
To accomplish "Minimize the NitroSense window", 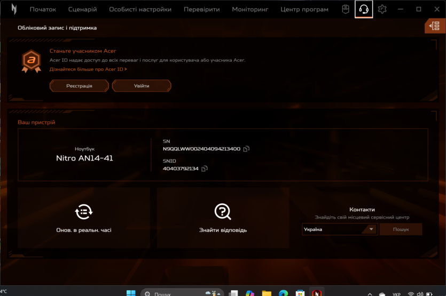I will tap(400, 9).
